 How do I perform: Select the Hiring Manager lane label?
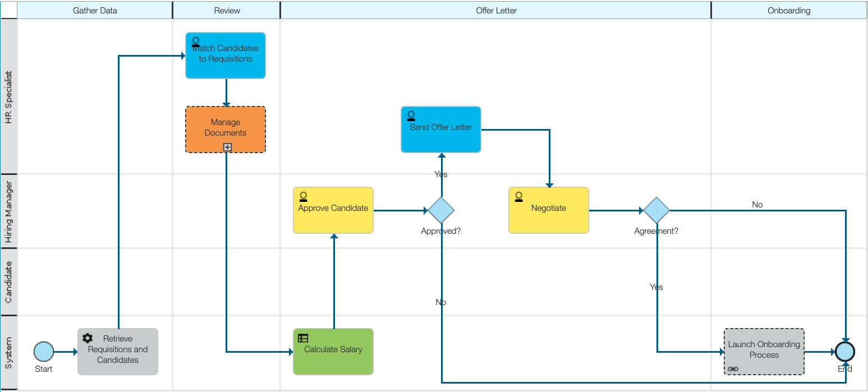click(x=8, y=211)
